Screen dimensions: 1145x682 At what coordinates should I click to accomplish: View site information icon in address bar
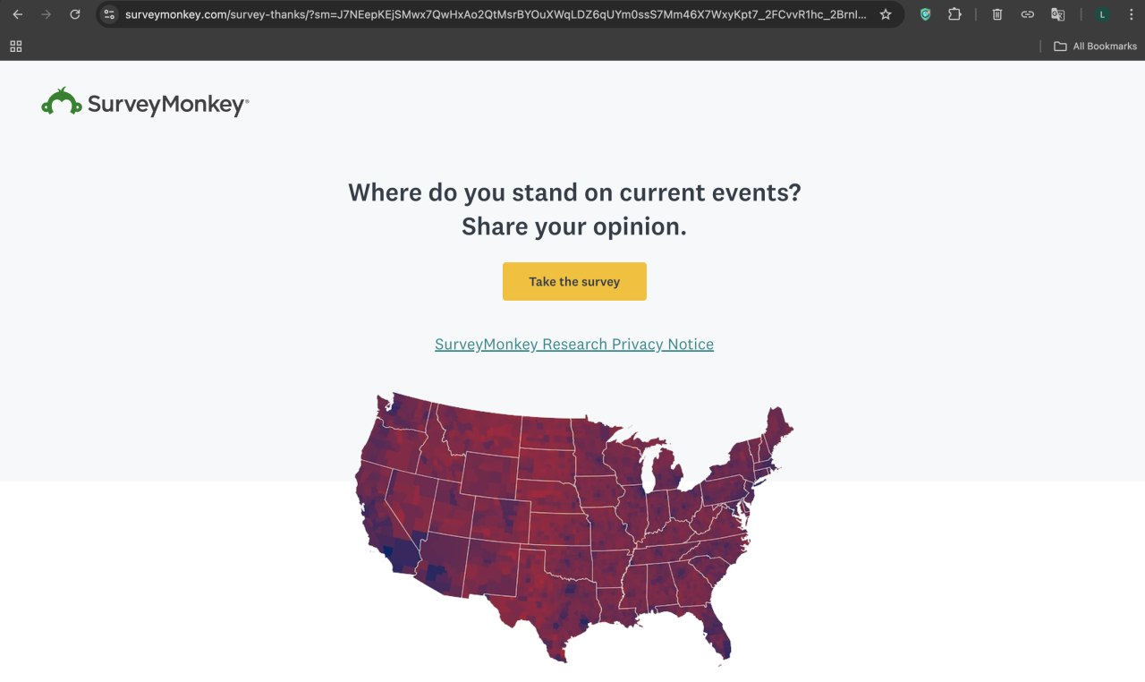point(109,14)
